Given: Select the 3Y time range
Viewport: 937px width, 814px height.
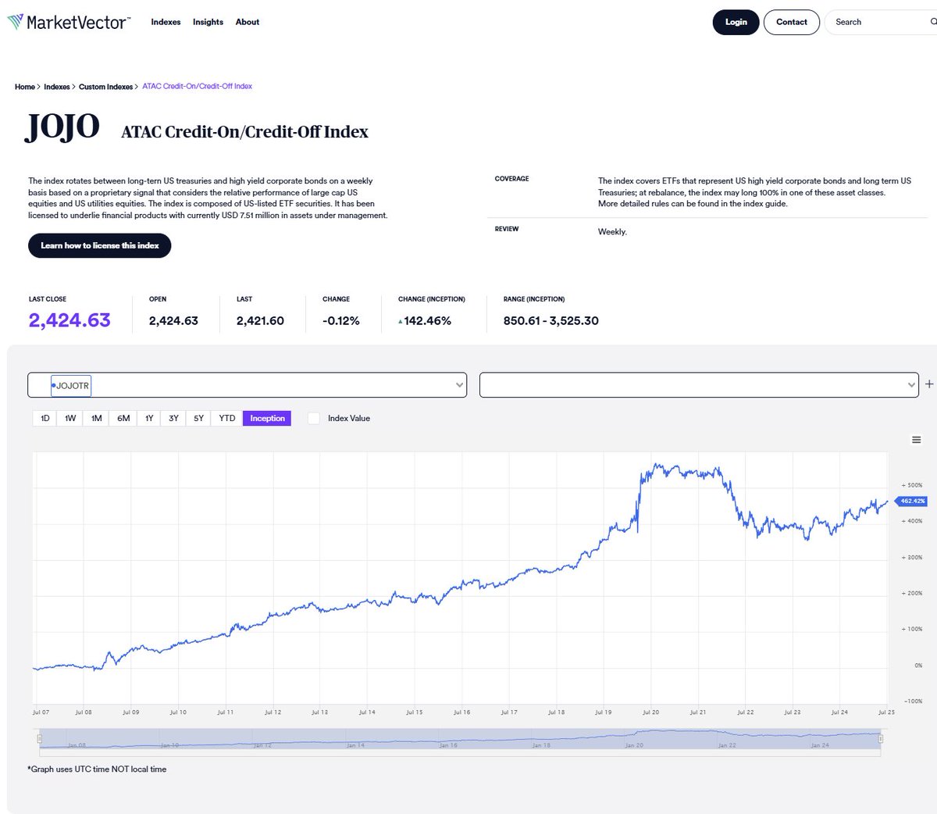Looking at the screenshot, I should (x=173, y=418).
